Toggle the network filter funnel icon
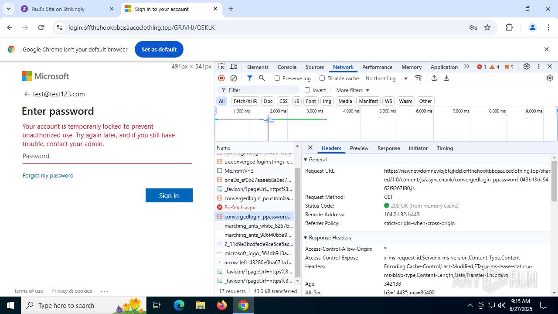This screenshot has width=558, height=314. [249, 78]
